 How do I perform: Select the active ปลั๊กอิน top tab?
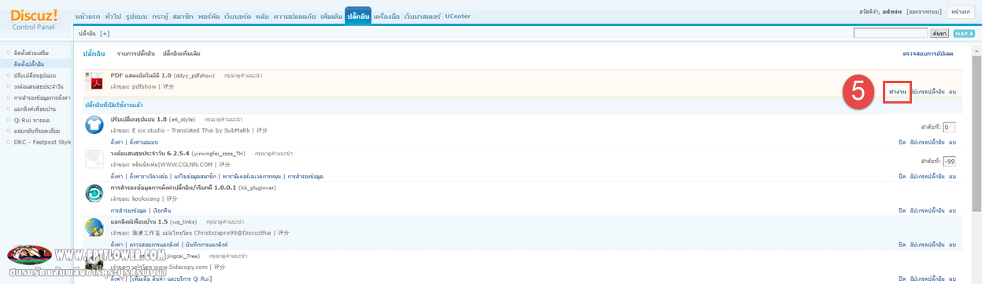(358, 16)
